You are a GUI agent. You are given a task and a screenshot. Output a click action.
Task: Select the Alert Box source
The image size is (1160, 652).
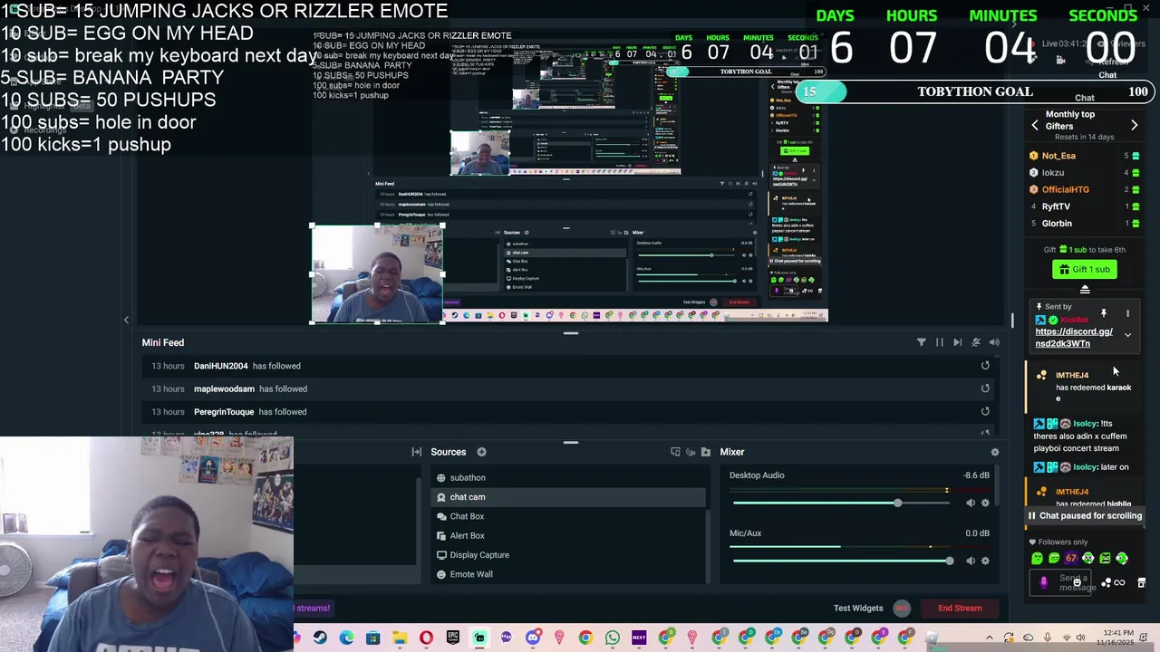pos(568,535)
